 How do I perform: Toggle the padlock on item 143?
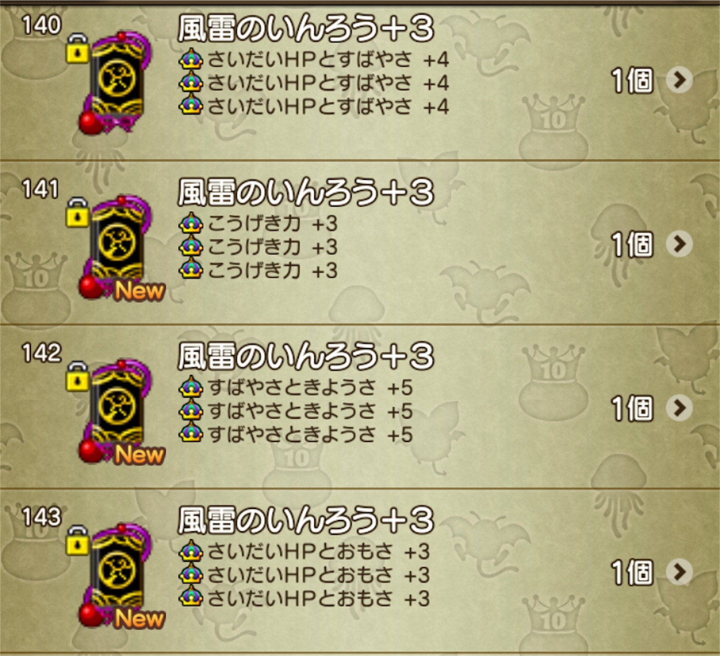77,540
